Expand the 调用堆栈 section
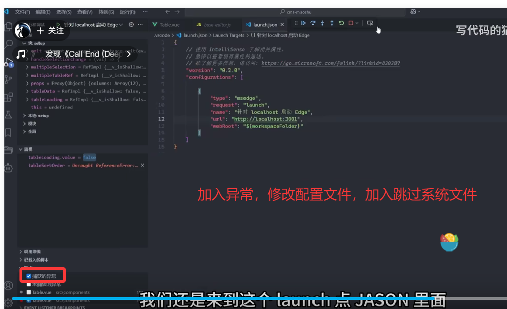This screenshot has height=309, width=507. pyautogui.click(x=21, y=251)
